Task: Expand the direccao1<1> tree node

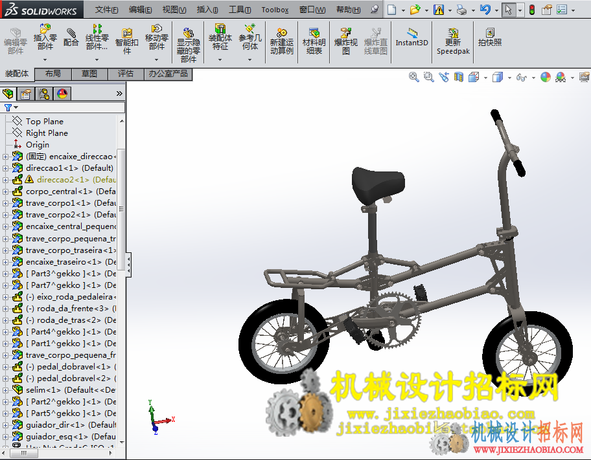Action: tap(5, 168)
